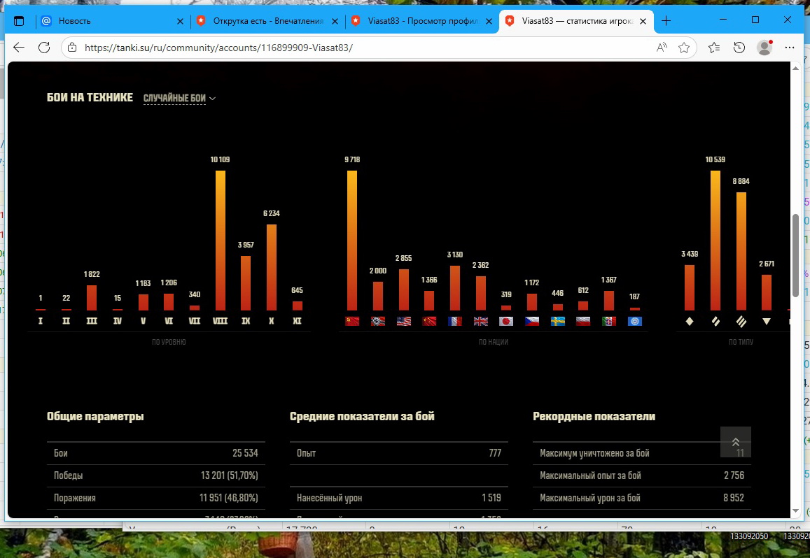Add this page to browser favorites
This screenshot has width=810, height=558.
tap(684, 48)
